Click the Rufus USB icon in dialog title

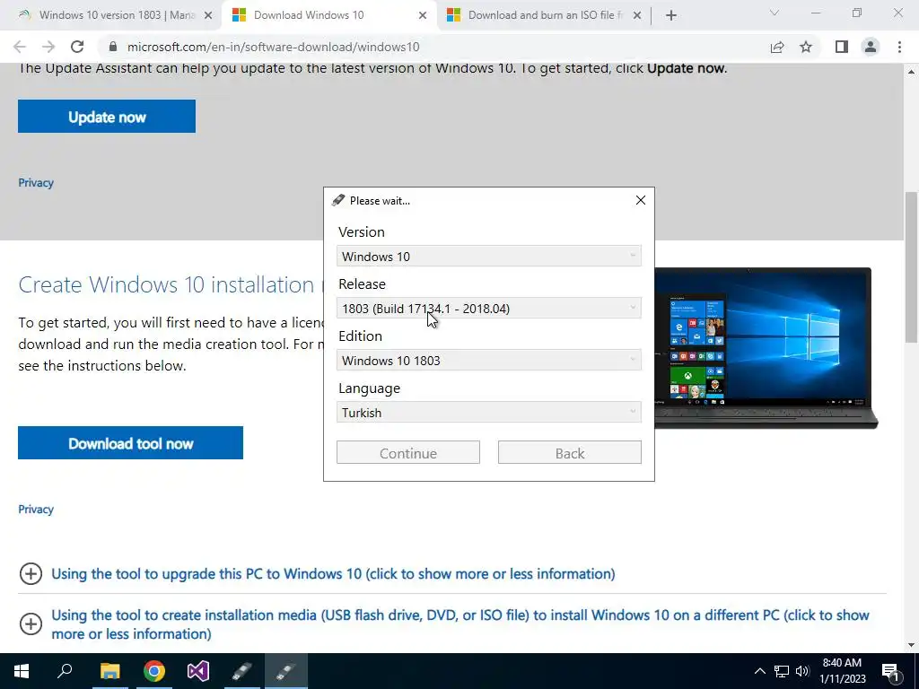(338, 200)
